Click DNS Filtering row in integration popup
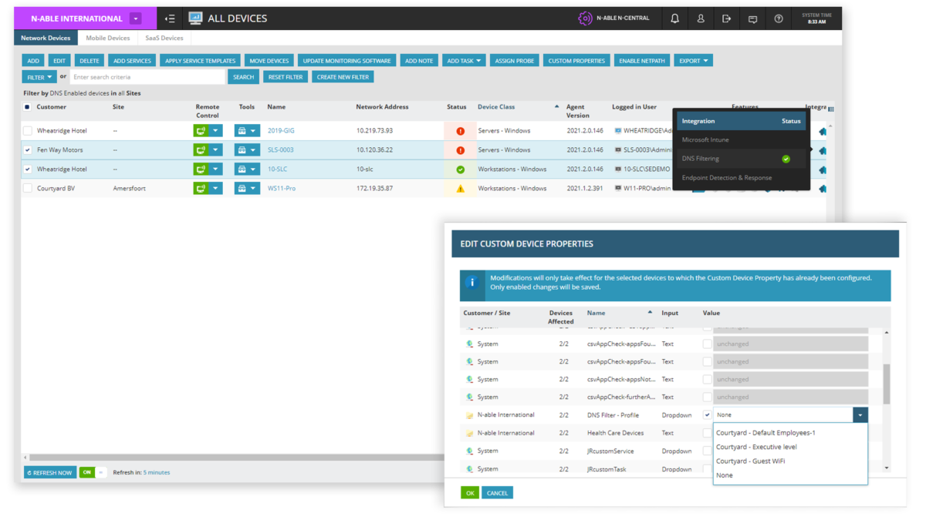 [x=742, y=159]
